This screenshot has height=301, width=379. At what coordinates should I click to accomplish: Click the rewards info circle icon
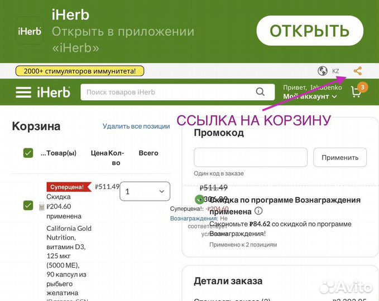coord(258,211)
